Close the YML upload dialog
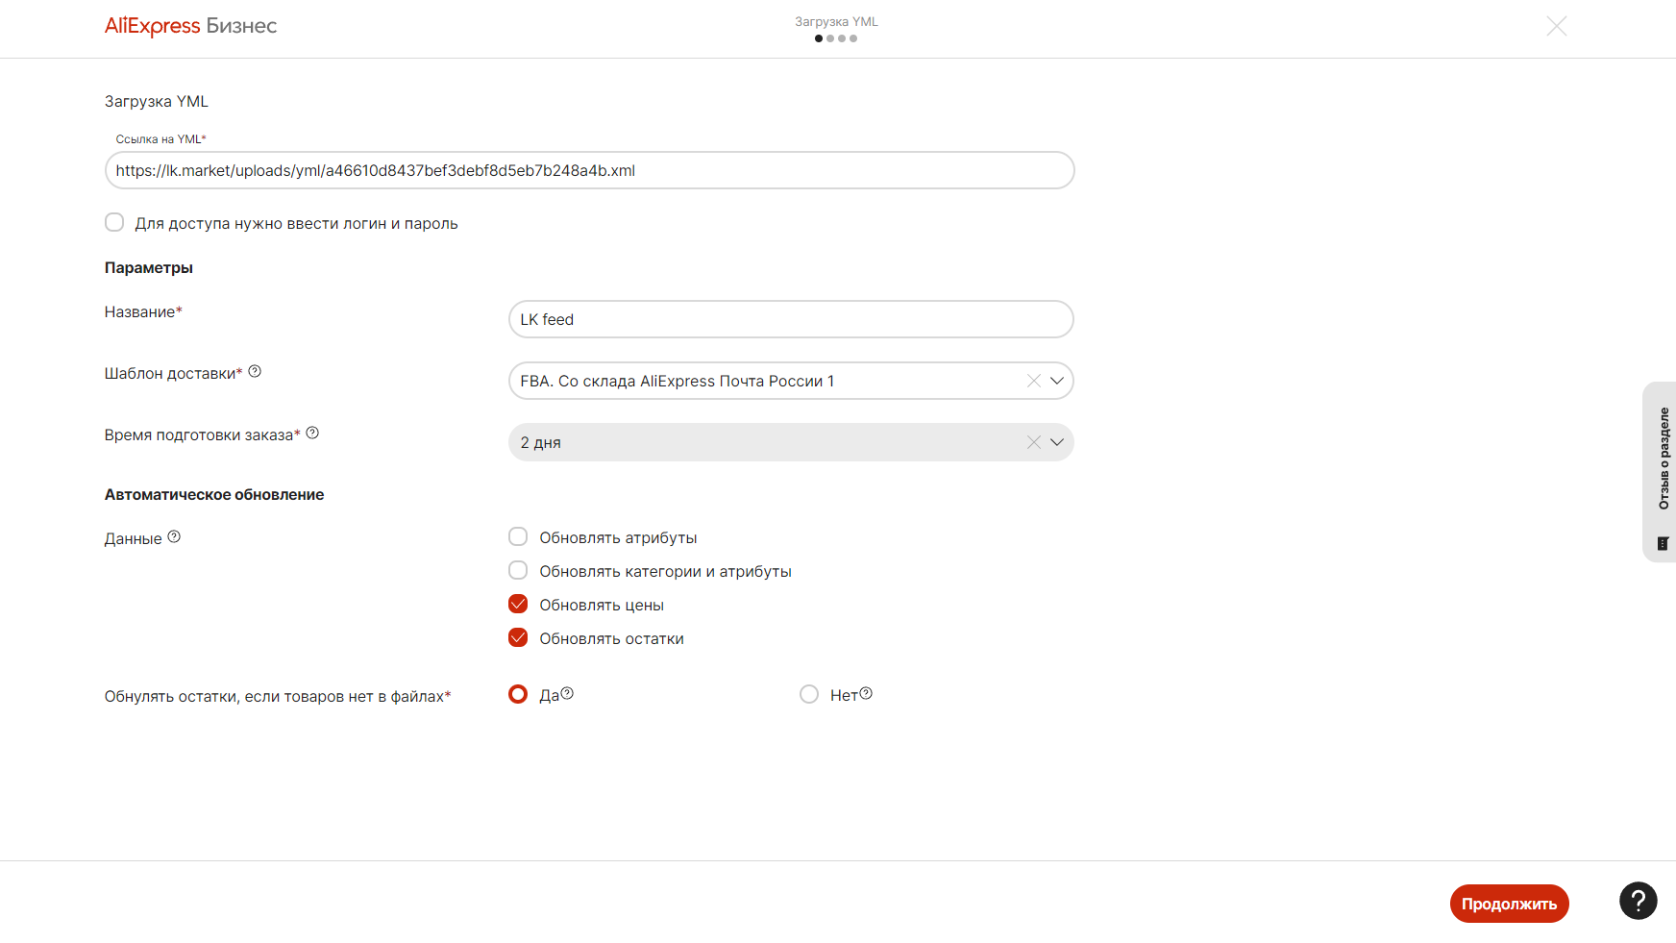Viewport: 1676px width, 943px height. (1557, 26)
